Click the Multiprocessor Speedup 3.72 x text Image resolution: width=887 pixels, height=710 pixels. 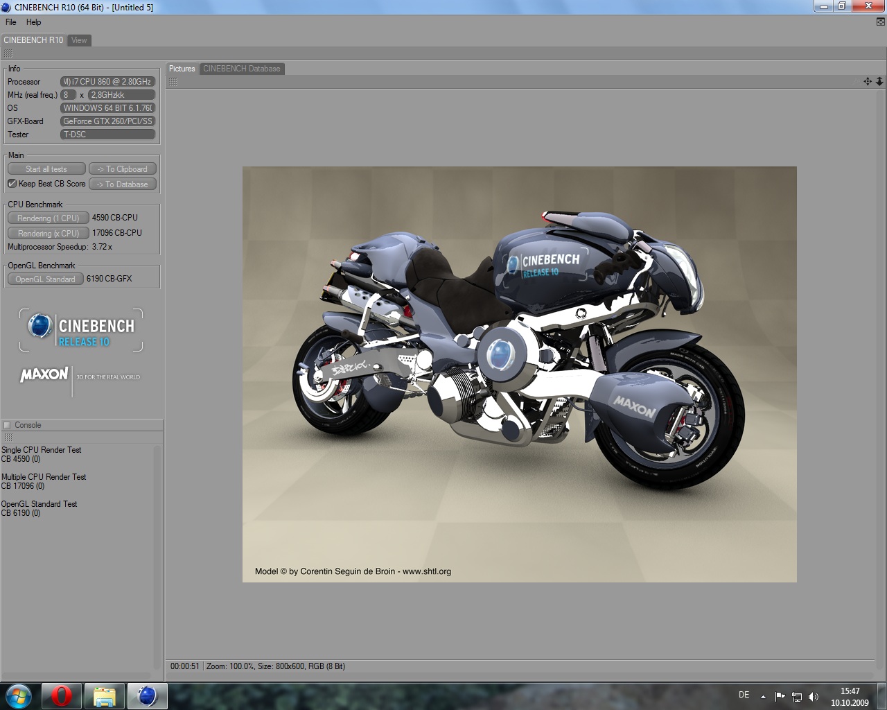pyautogui.click(x=60, y=247)
